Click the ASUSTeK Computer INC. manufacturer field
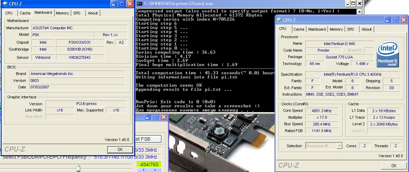The height and width of the screenshot is (172, 409). click(x=79, y=28)
